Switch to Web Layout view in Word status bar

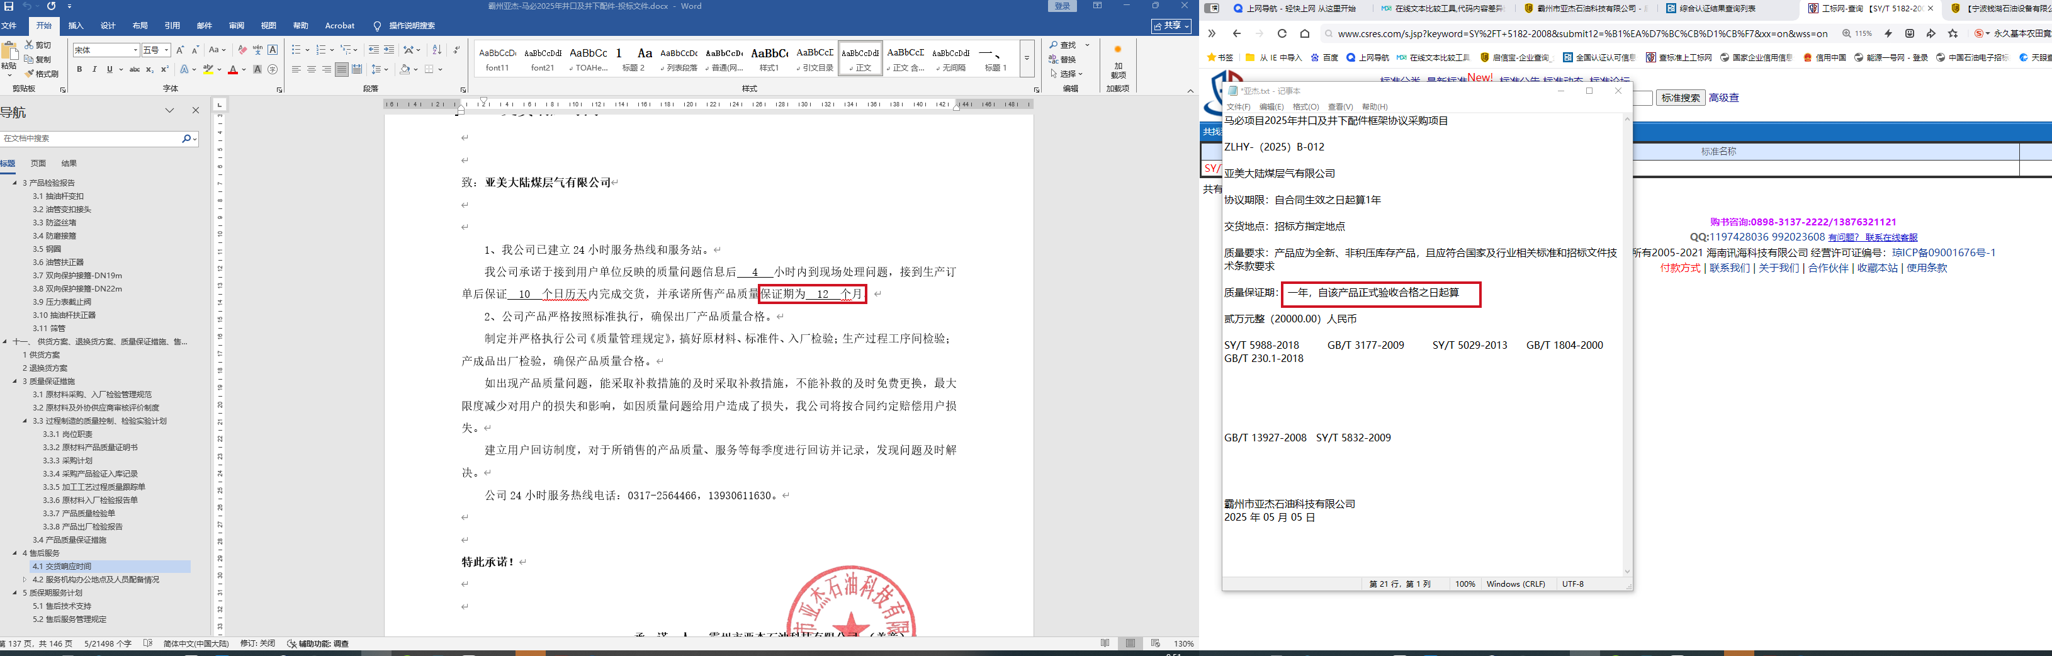[x=1155, y=643]
